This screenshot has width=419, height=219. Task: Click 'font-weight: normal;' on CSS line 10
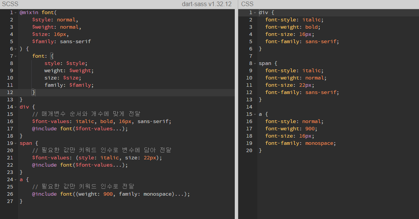coord(296,78)
